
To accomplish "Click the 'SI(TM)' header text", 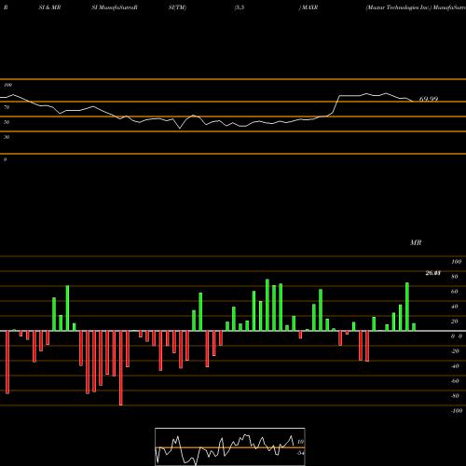I will coord(177,7).
